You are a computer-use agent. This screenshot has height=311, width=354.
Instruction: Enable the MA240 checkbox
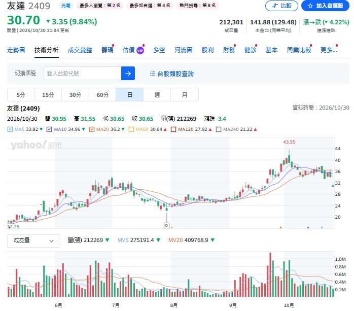coord(218,129)
